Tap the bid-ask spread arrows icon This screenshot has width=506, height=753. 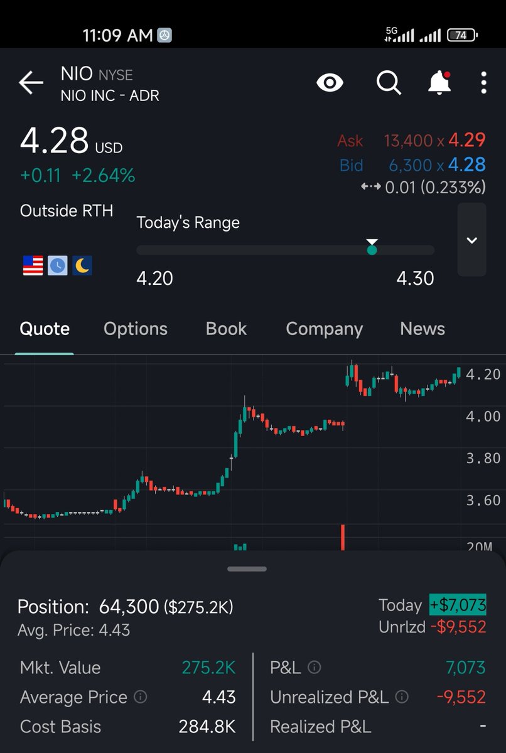(371, 187)
